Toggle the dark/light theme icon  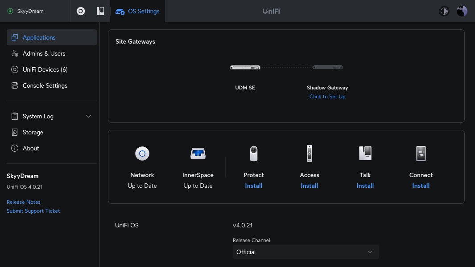(x=444, y=11)
